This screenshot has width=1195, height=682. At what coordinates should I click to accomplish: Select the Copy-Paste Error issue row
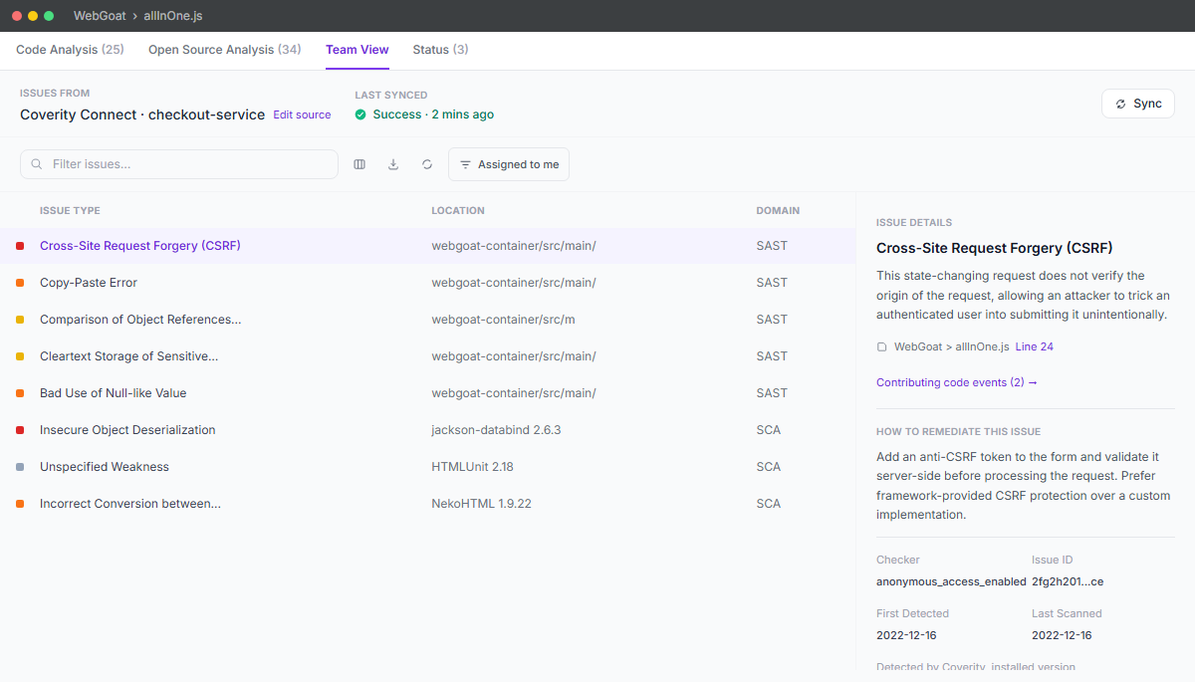(428, 283)
